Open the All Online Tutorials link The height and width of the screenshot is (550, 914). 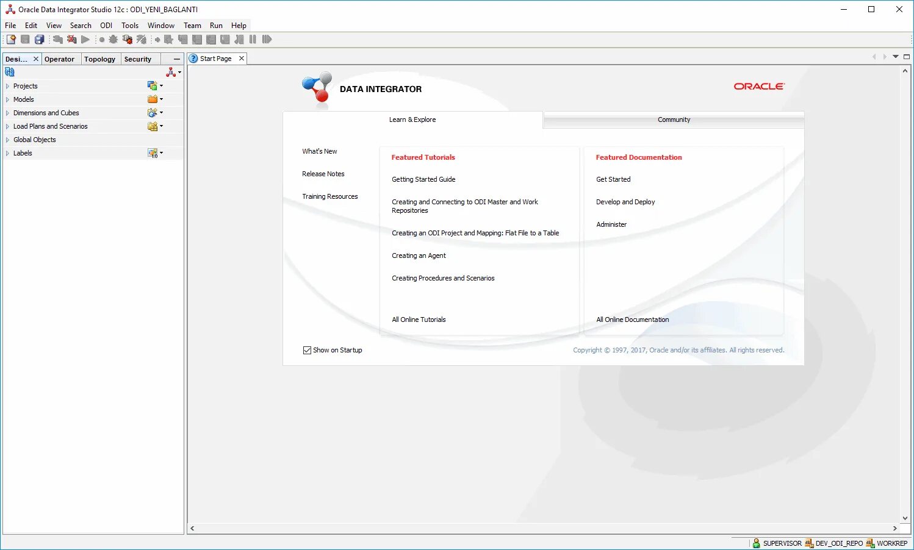click(x=419, y=320)
